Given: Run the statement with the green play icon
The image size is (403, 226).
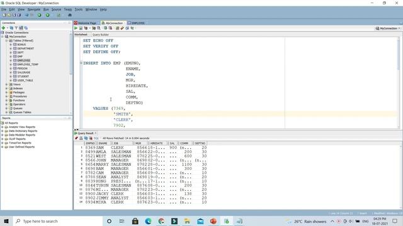Looking at the screenshot, I should (x=76, y=28).
